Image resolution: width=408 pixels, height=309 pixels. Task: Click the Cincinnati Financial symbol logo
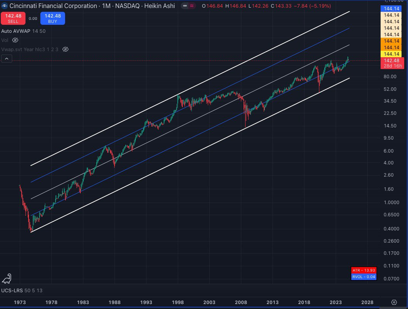coord(5,6)
